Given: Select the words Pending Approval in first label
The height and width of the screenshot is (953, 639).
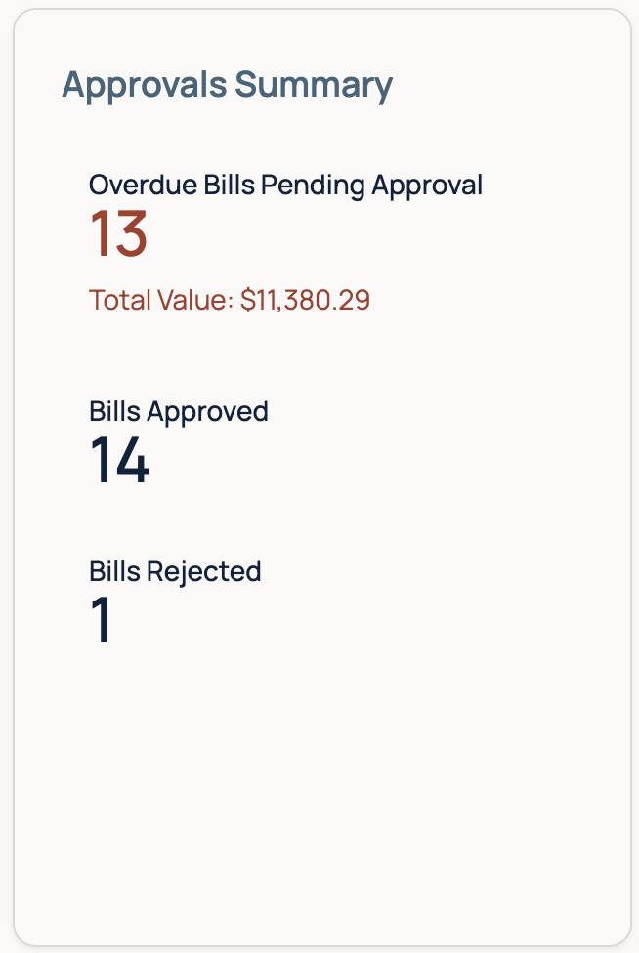Looking at the screenshot, I should [x=371, y=186].
